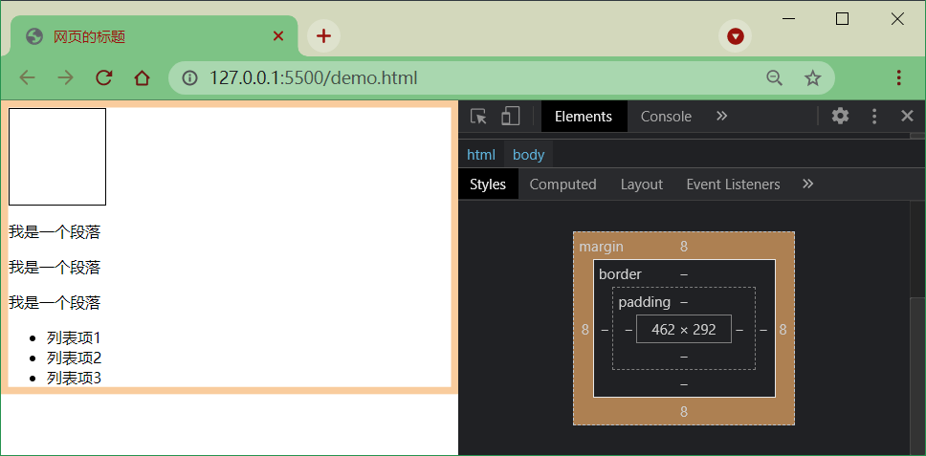The width and height of the screenshot is (926, 456).
Task: Show more sidebar tabs chevron
Action: pos(808,185)
